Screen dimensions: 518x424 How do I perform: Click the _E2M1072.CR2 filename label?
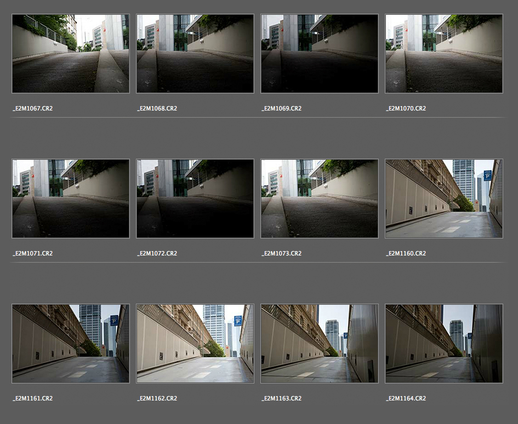coord(157,253)
